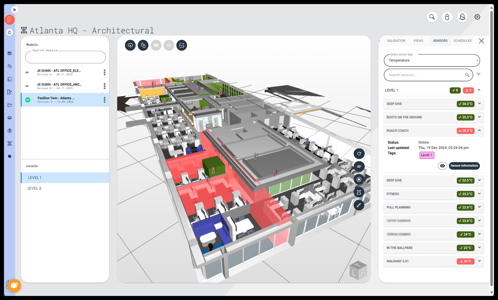Select LEVEL 2 in Levels list
The height and width of the screenshot is (300, 498).
[35, 188]
